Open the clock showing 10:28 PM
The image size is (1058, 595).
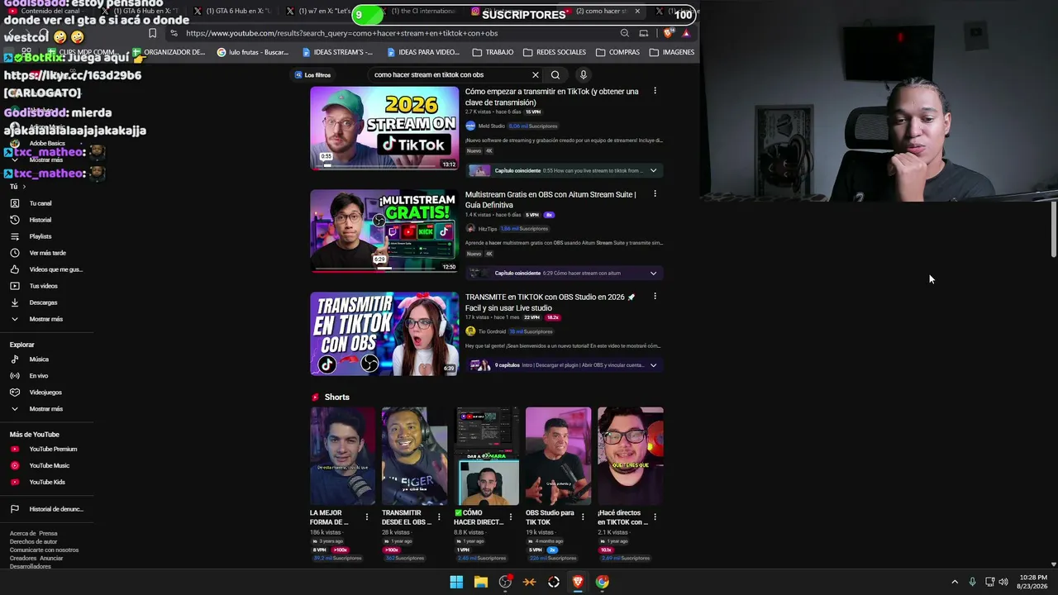pos(1033,582)
